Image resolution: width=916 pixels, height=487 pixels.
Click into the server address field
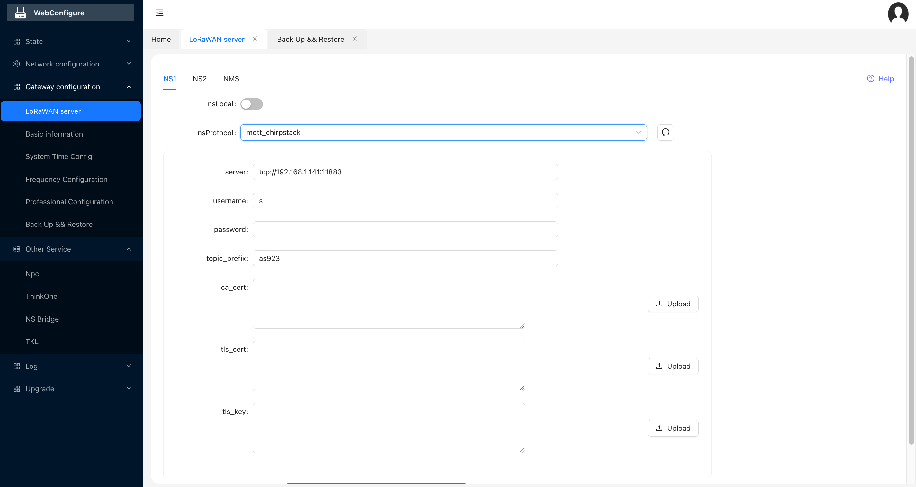pyautogui.click(x=405, y=172)
